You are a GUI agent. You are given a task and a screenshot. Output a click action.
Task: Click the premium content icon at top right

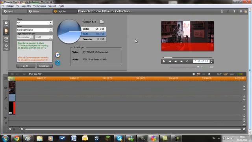[246, 11]
